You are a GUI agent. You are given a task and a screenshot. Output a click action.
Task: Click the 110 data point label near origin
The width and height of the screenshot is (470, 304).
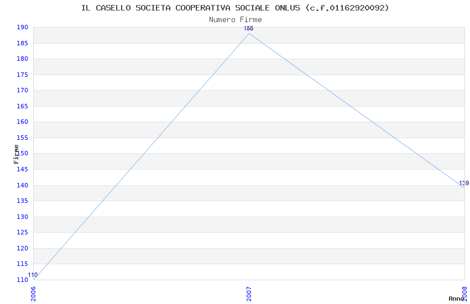coord(33,275)
